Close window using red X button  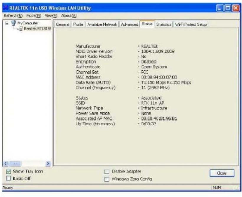tap(236, 8)
